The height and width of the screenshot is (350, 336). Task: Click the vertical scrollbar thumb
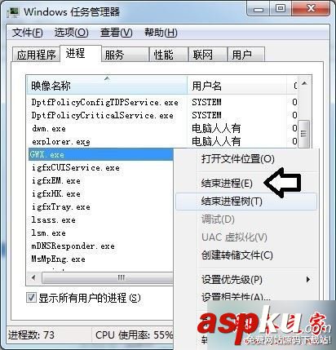[x=304, y=134]
